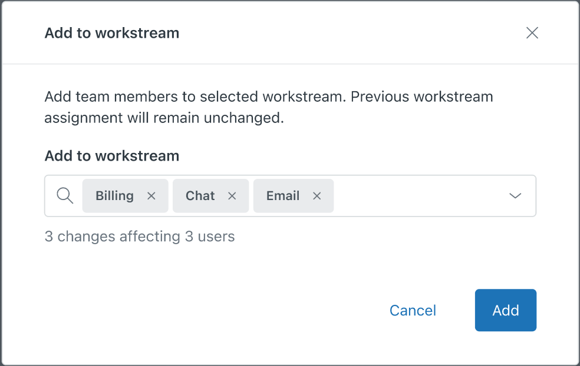Click the 'Add team members' description sentence
580x366 pixels.
(x=269, y=97)
